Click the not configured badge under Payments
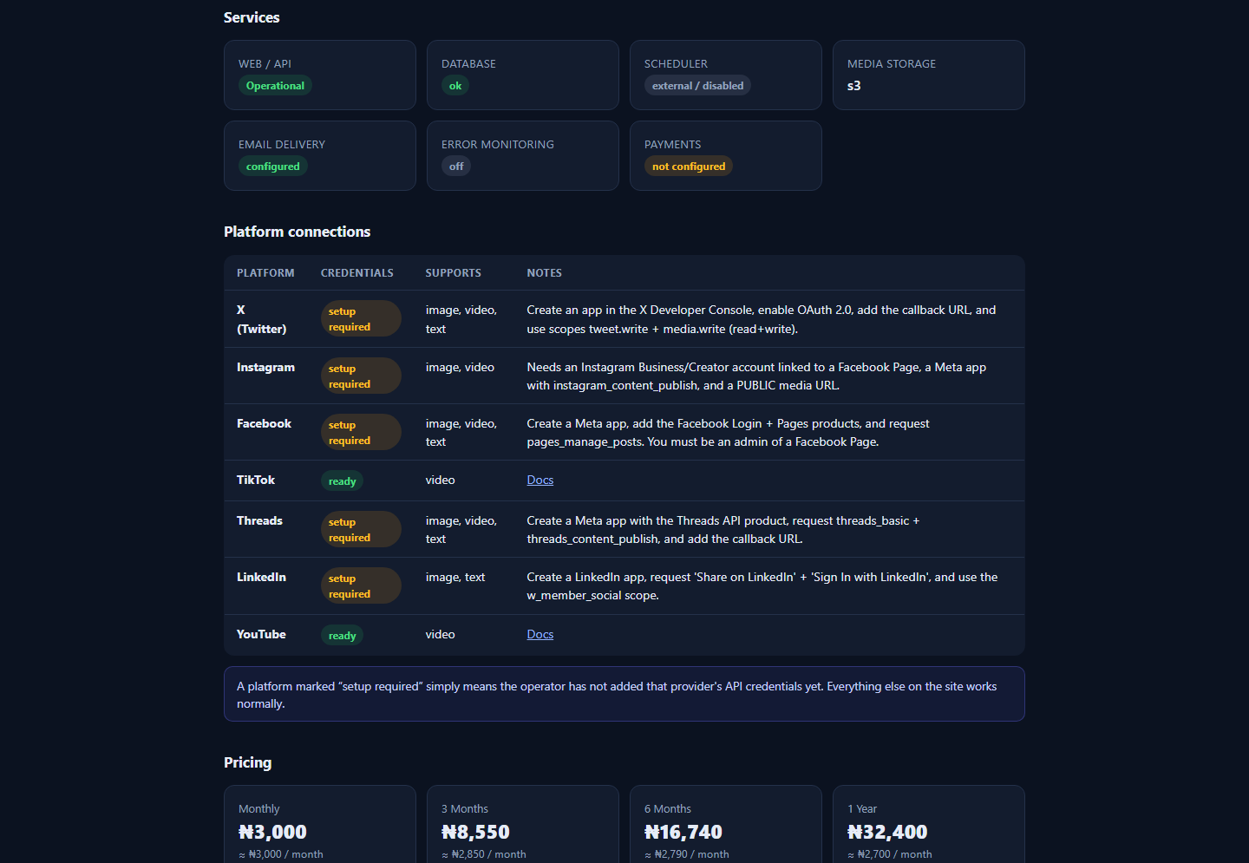Screen dimensions: 1249x863 click(689, 167)
